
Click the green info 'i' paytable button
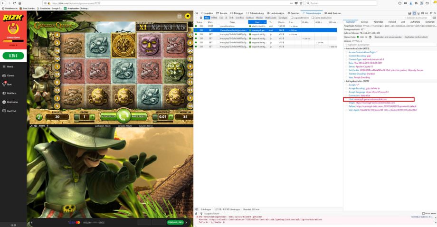(39, 117)
